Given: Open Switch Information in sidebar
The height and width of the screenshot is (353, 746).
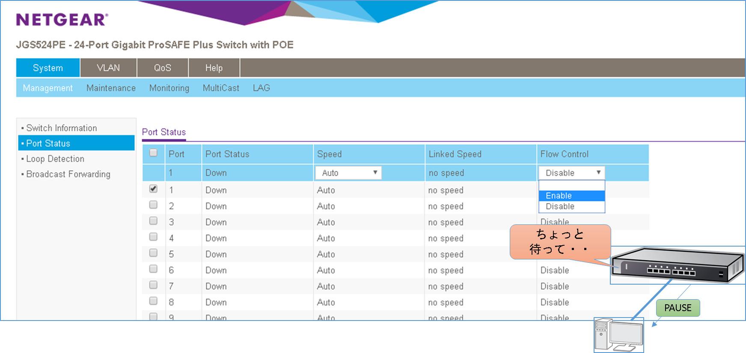Looking at the screenshot, I should pos(62,128).
